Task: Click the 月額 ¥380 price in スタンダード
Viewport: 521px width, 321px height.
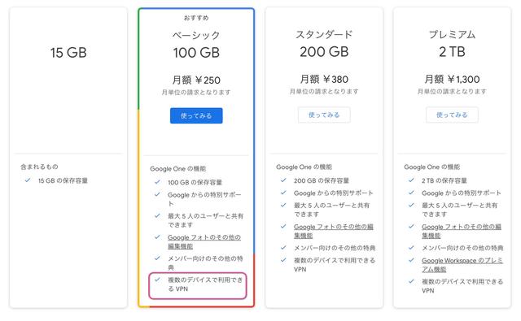Action: [x=324, y=80]
